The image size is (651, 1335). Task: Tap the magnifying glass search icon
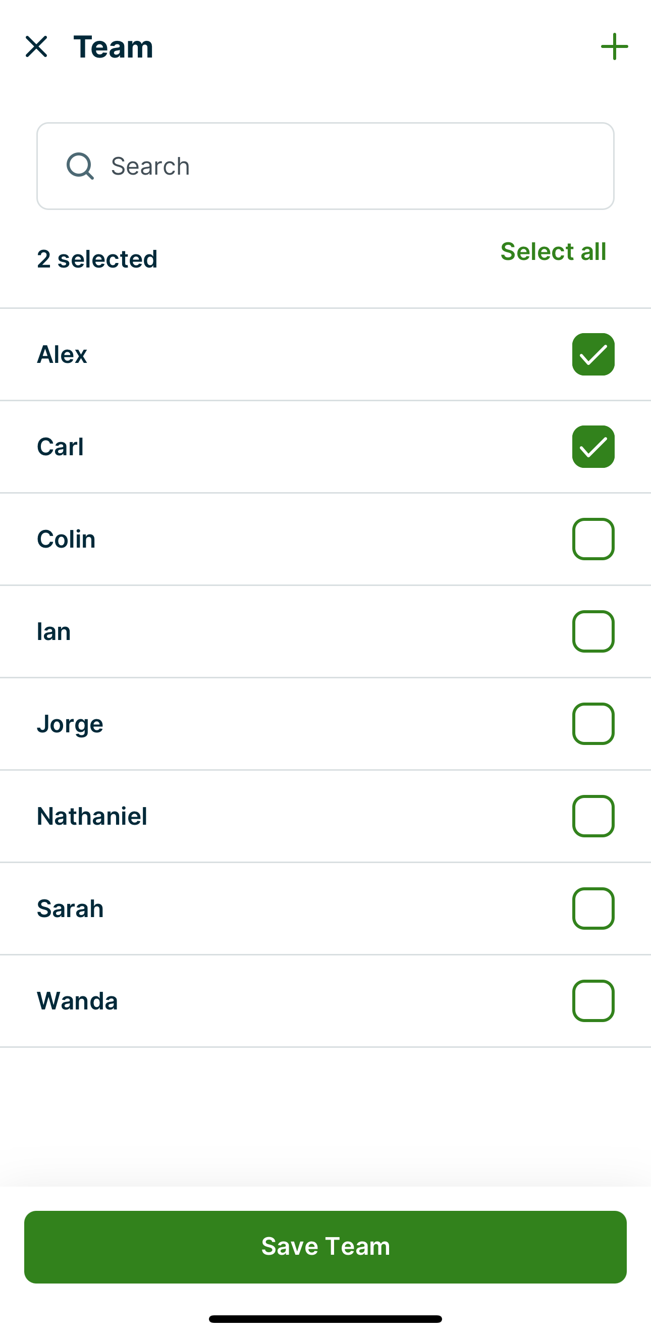point(80,166)
